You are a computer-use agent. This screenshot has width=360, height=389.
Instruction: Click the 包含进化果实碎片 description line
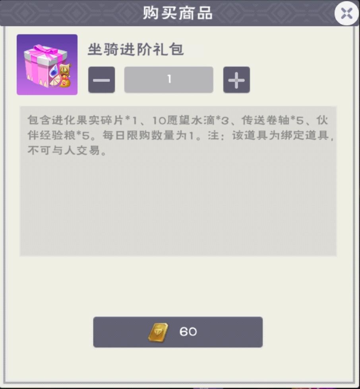pyautogui.click(x=178, y=120)
